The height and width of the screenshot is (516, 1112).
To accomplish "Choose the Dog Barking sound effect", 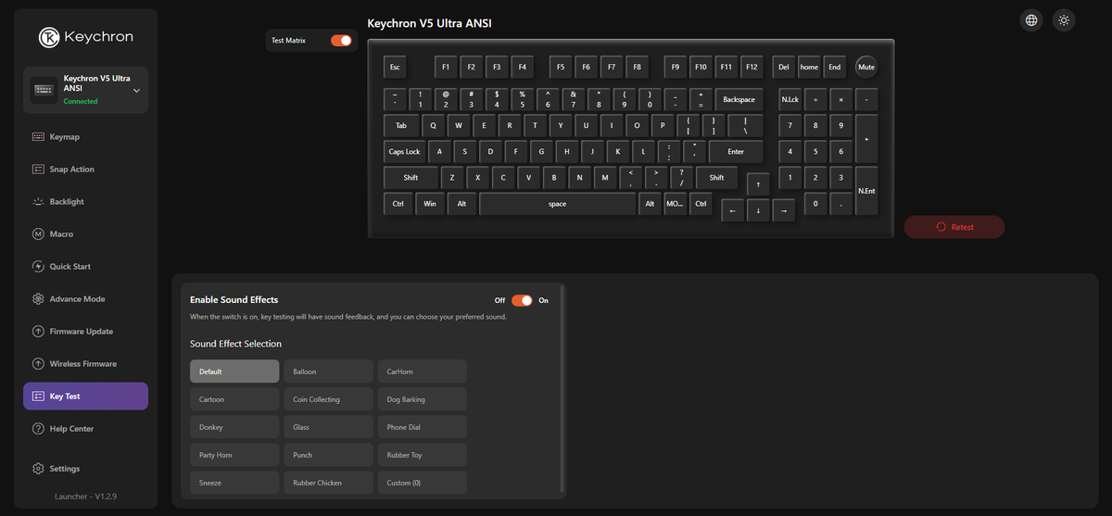I will point(422,399).
